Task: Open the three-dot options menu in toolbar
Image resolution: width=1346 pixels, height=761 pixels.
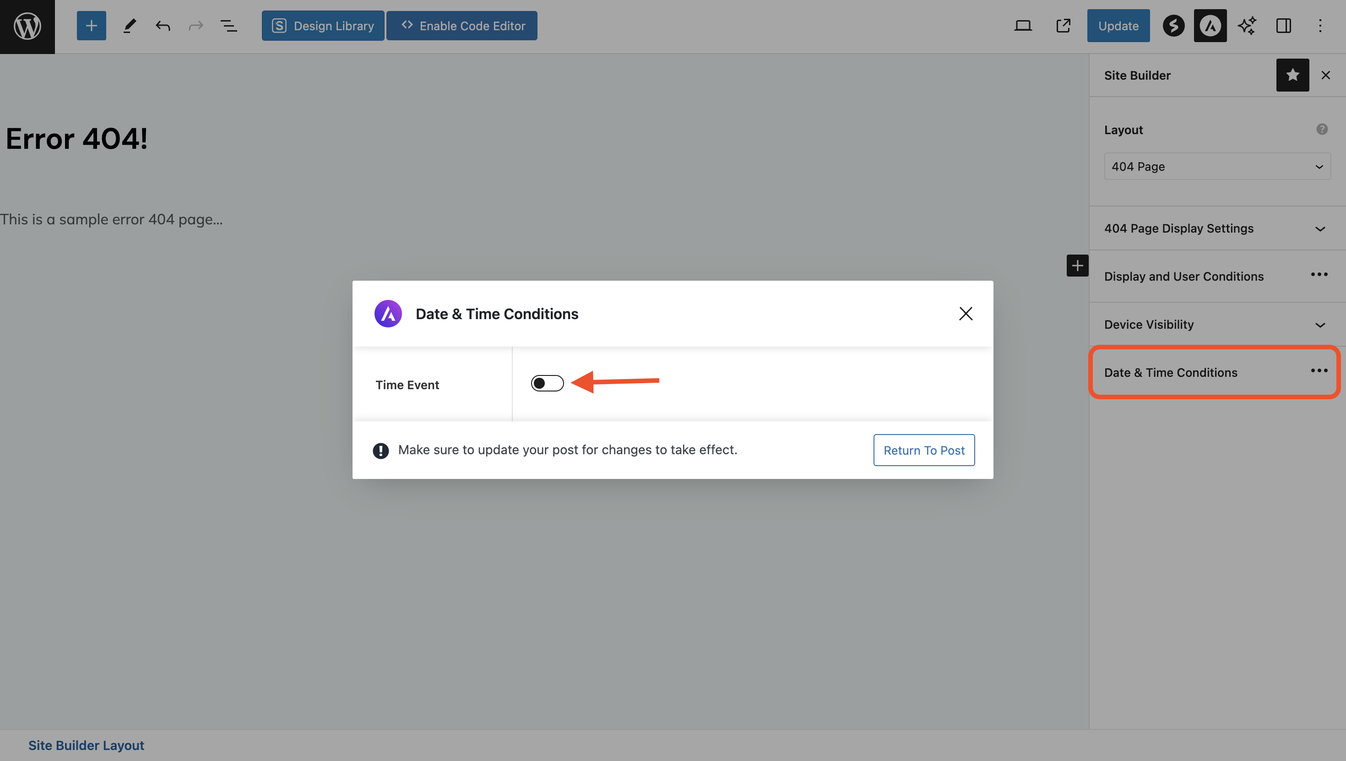Action: click(x=1320, y=26)
